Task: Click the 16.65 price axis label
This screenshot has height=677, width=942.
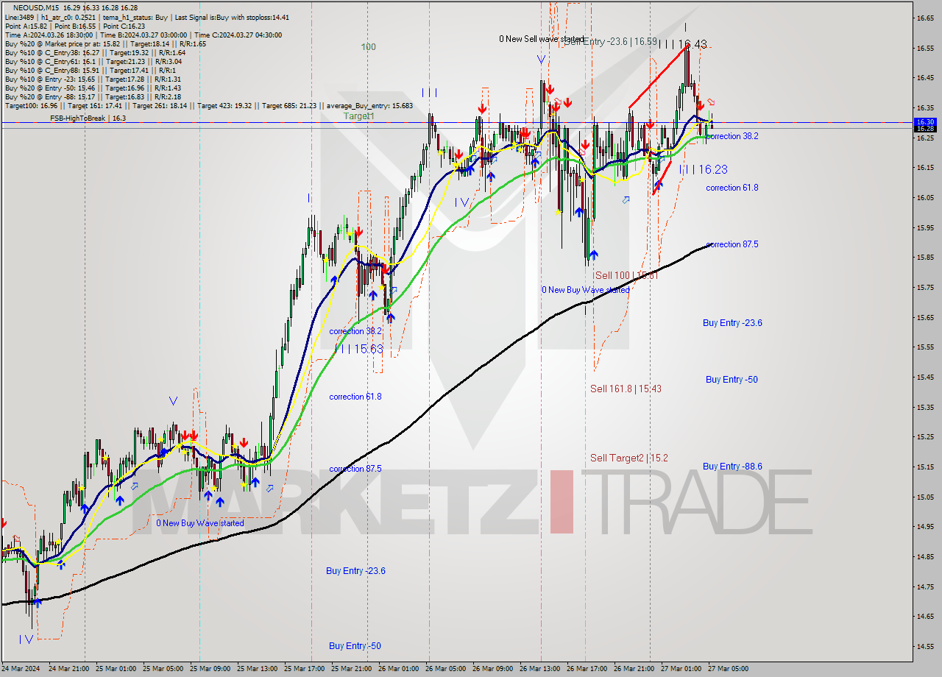Action: [925, 18]
